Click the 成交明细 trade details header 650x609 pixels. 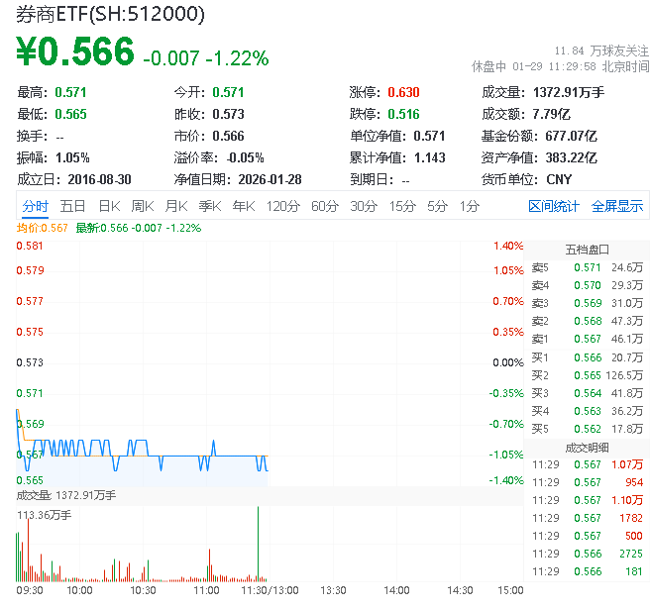pyautogui.click(x=587, y=447)
